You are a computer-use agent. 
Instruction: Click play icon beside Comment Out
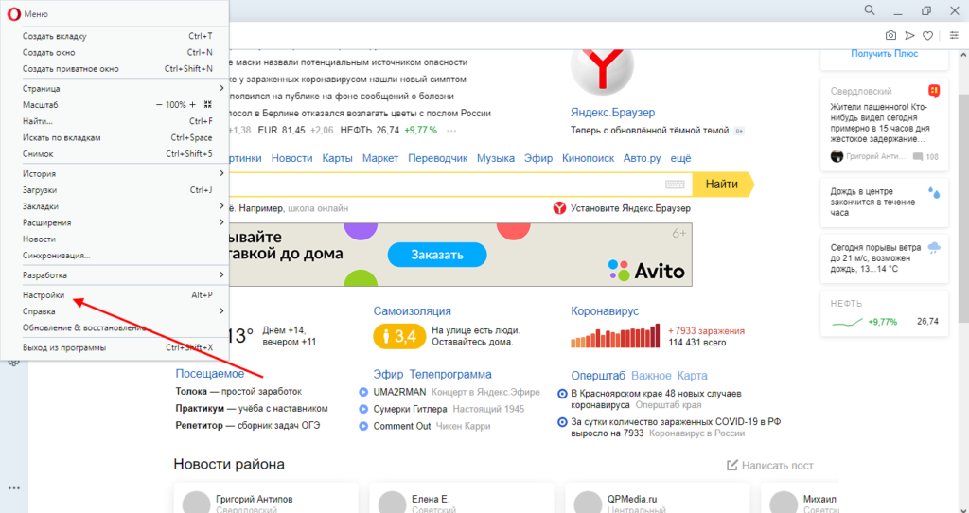click(x=363, y=426)
